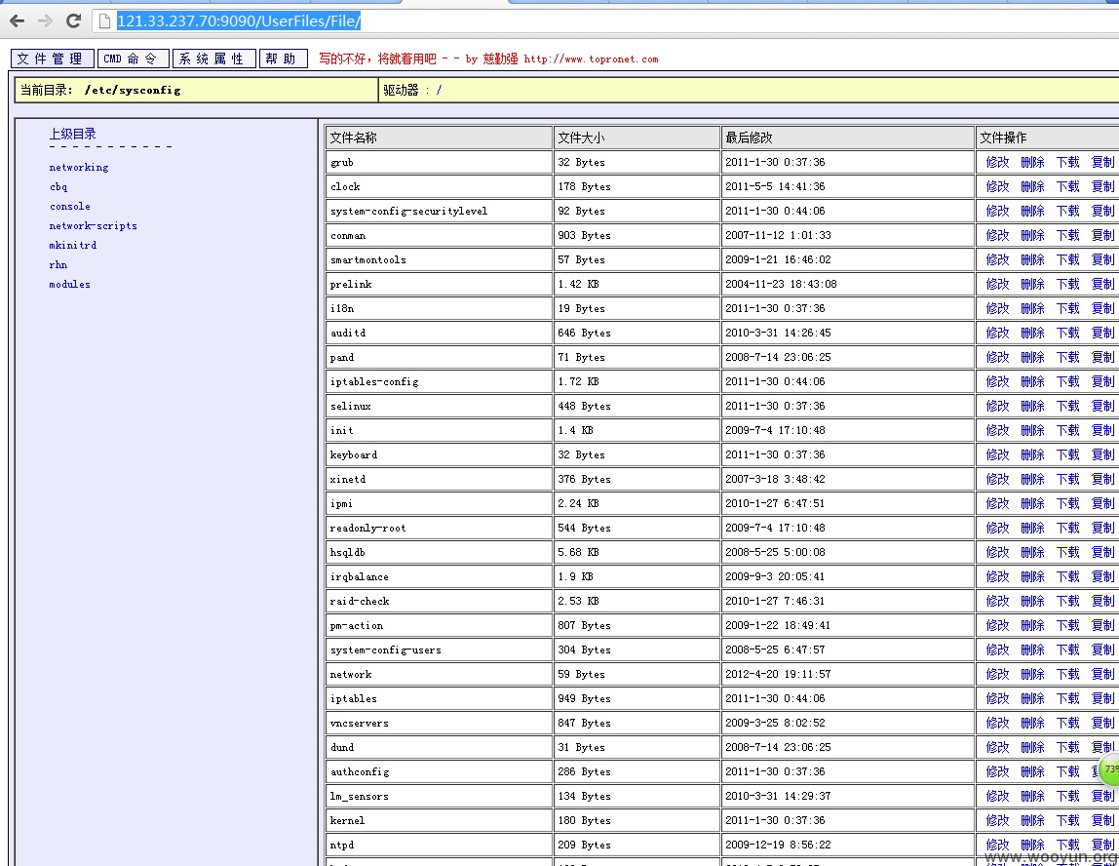Go back with the browser back arrow
Image resolution: width=1119 pixels, height=866 pixels.
pyautogui.click(x=18, y=20)
